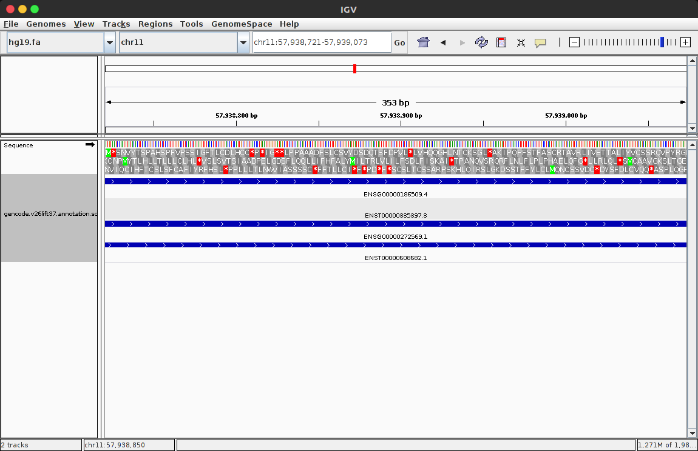Open the hg19.fa genome dropdown

(110, 42)
